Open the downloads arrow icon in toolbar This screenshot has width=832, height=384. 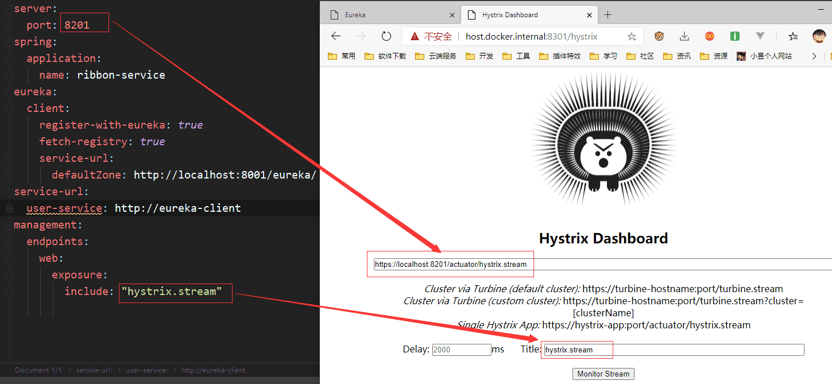pyautogui.click(x=684, y=36)
